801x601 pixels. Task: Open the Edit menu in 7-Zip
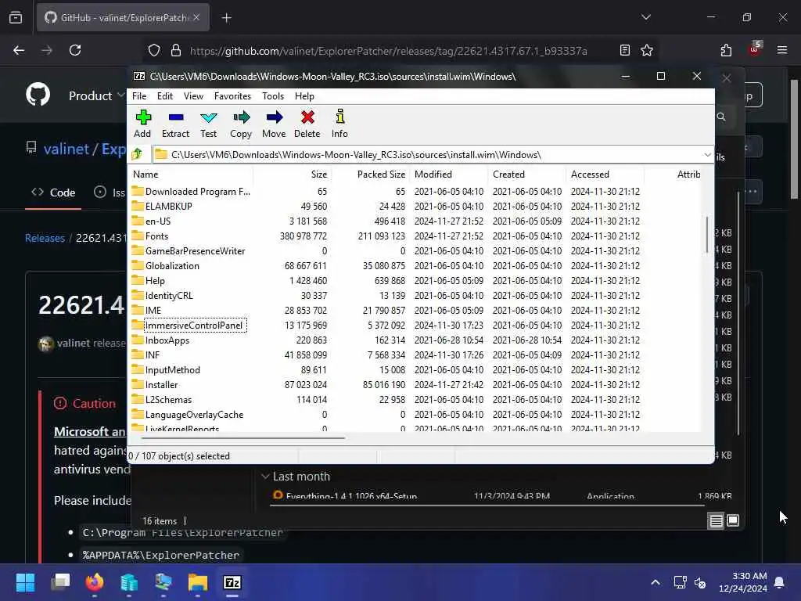[164, 96]
